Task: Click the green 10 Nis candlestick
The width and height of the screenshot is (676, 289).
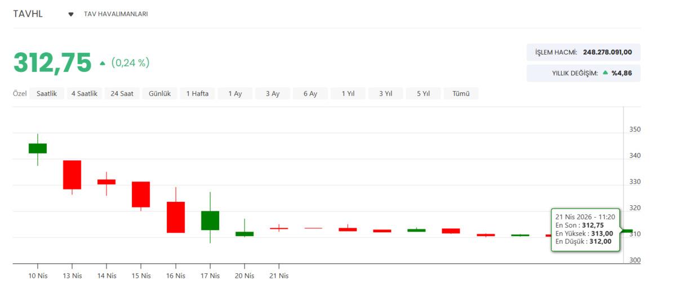Action: point(38,148)
